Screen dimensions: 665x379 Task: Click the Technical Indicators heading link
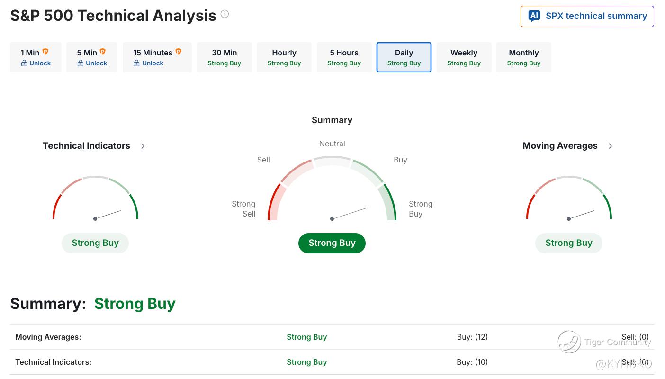pyautogui.click(x=87, y=146)
